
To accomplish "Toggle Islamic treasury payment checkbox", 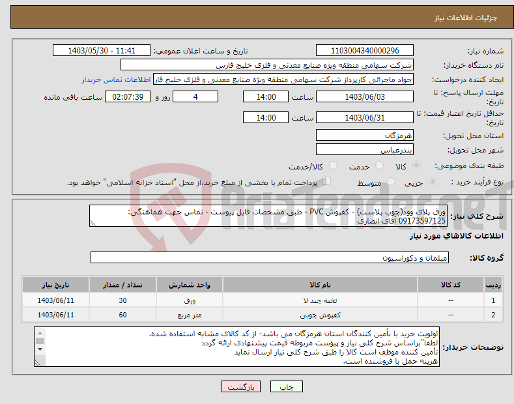I will pyautogui.click(x=327, y=181).
